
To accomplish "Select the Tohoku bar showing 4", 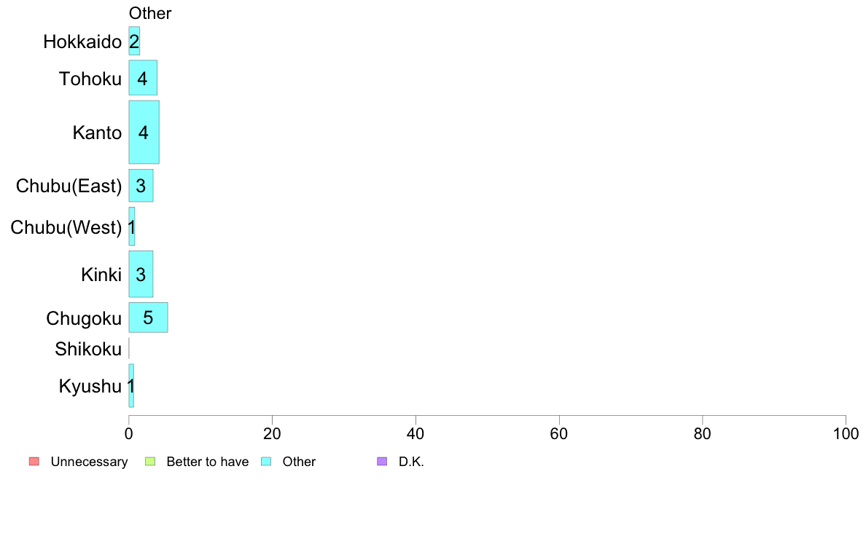I will click(x=143, y=78).
